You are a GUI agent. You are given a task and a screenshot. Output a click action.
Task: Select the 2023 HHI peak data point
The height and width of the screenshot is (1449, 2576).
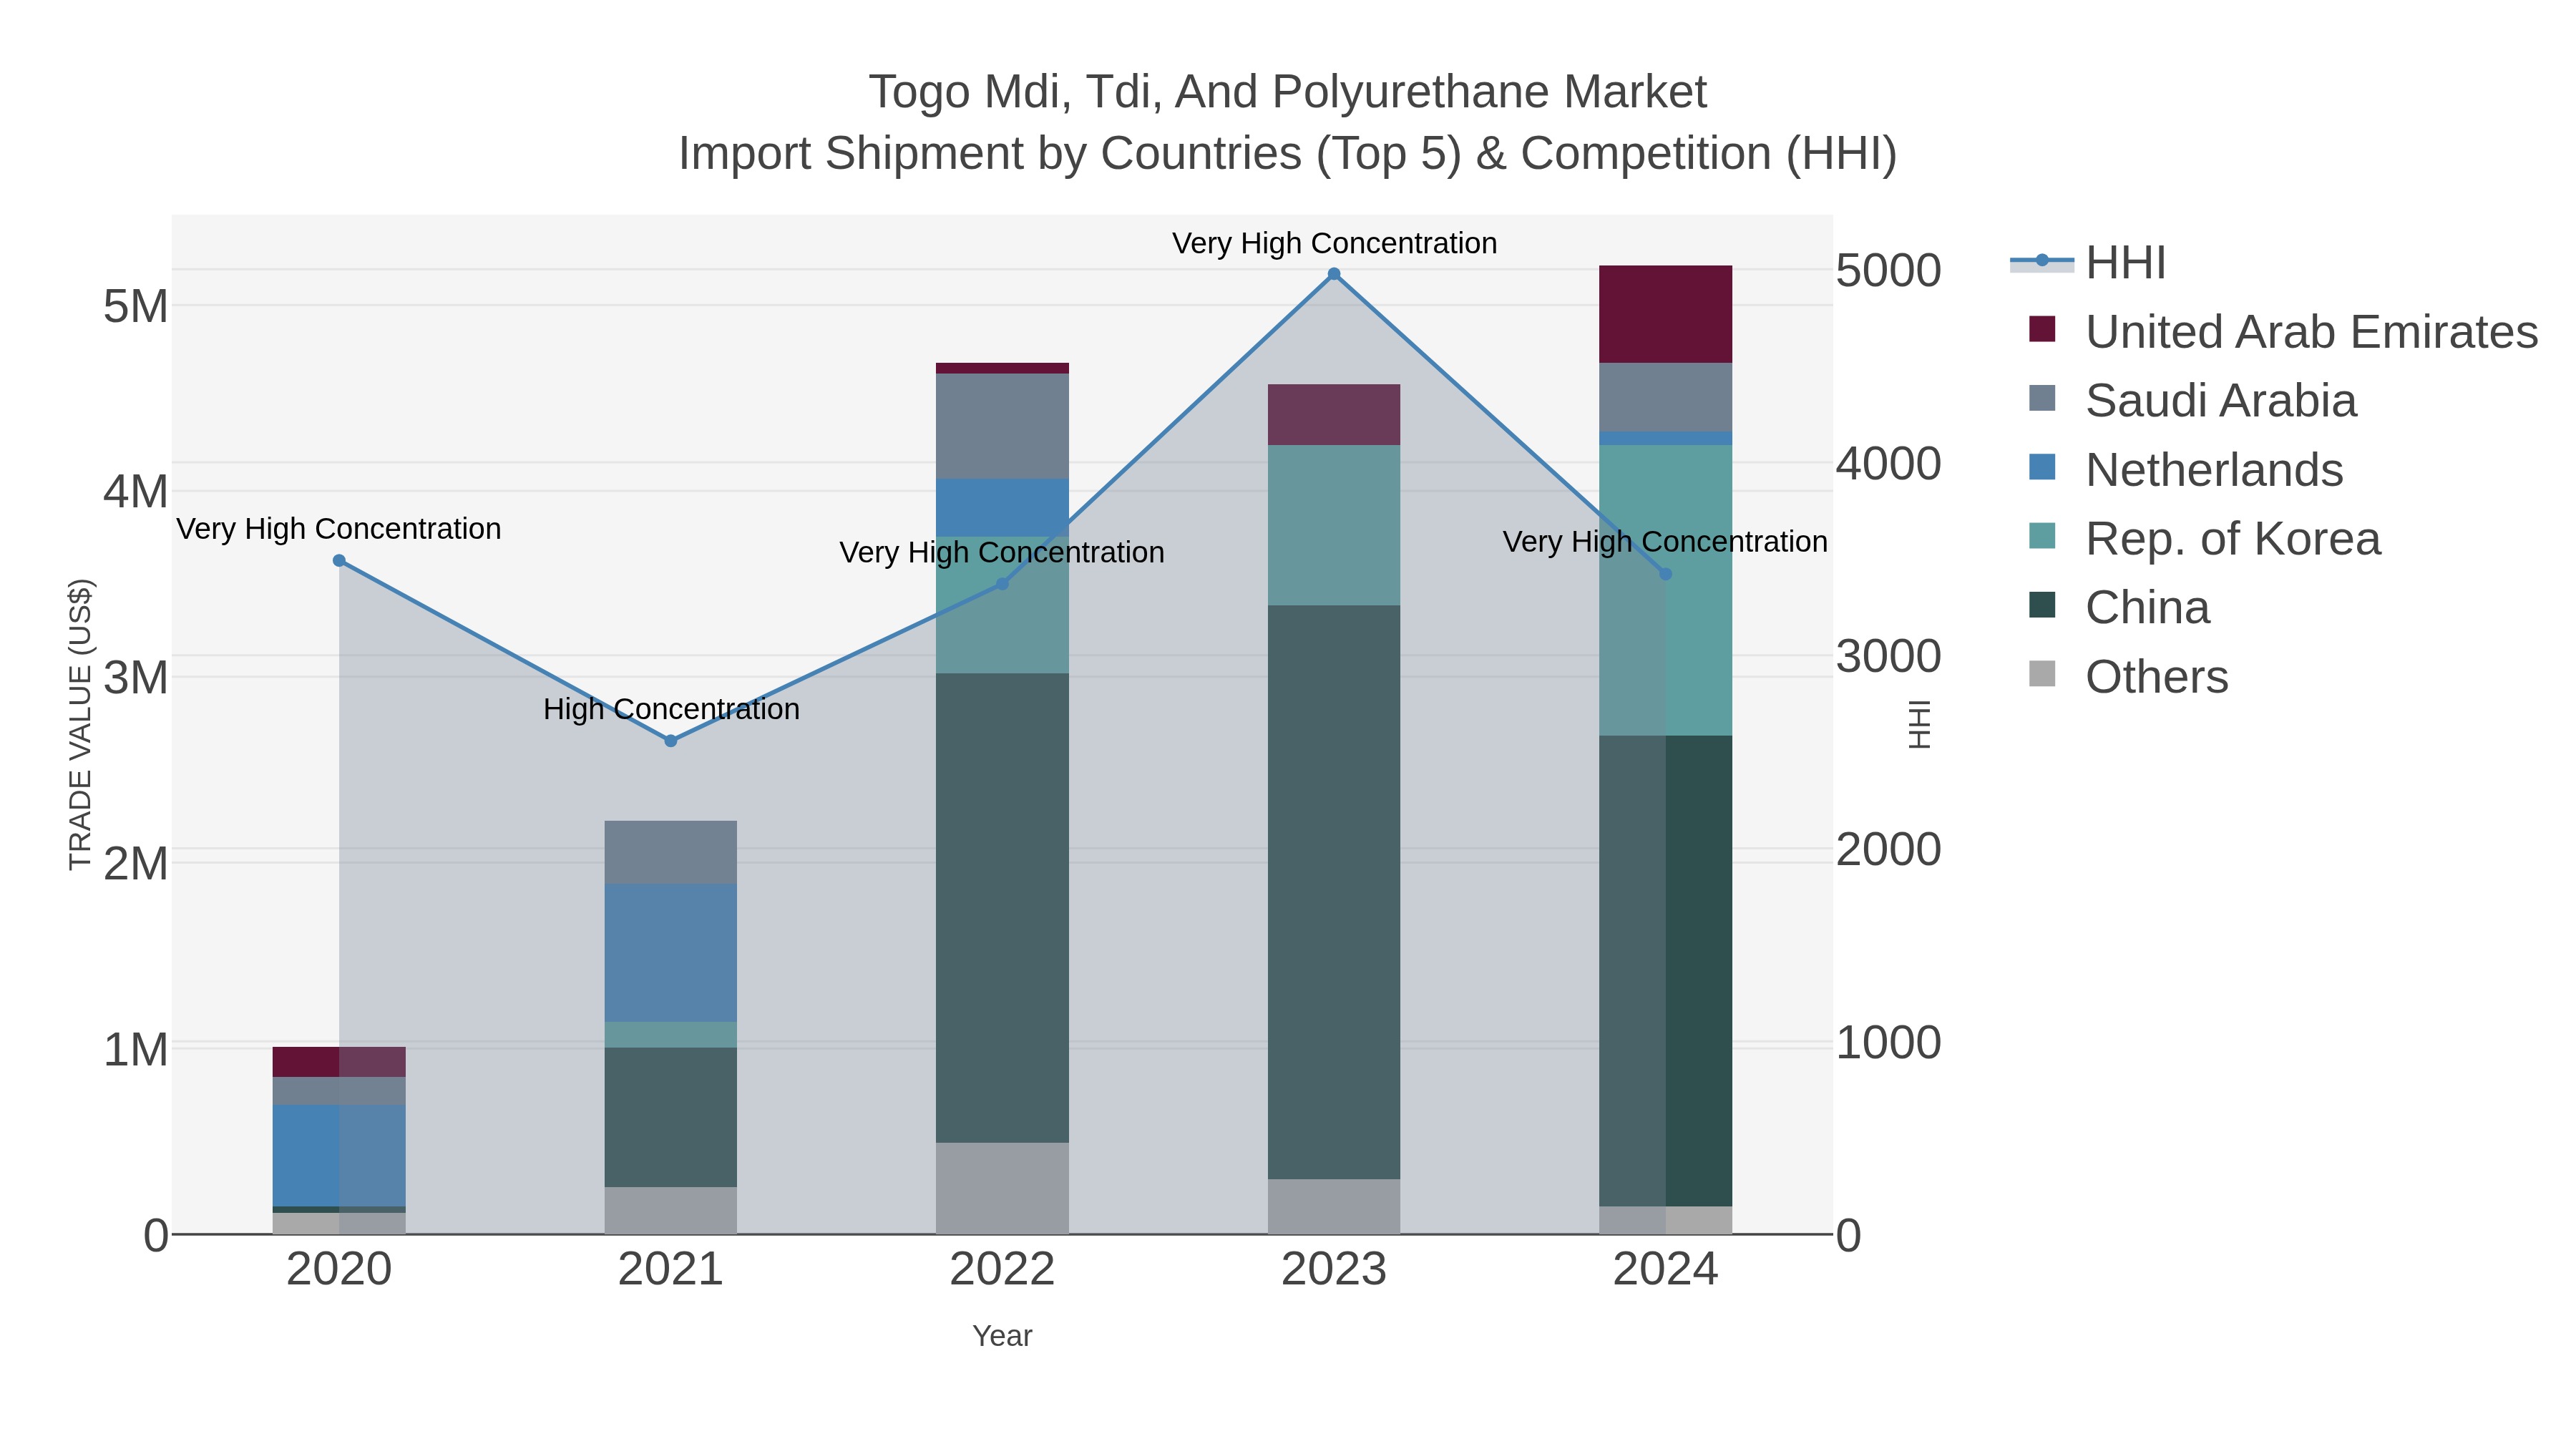1334,274
